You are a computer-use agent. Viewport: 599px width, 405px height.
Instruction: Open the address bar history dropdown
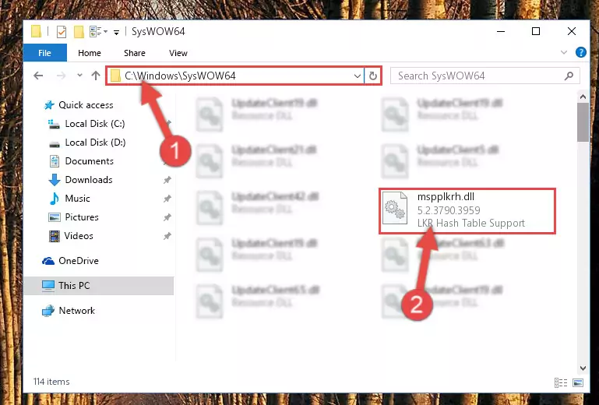[x=358, y=76]
